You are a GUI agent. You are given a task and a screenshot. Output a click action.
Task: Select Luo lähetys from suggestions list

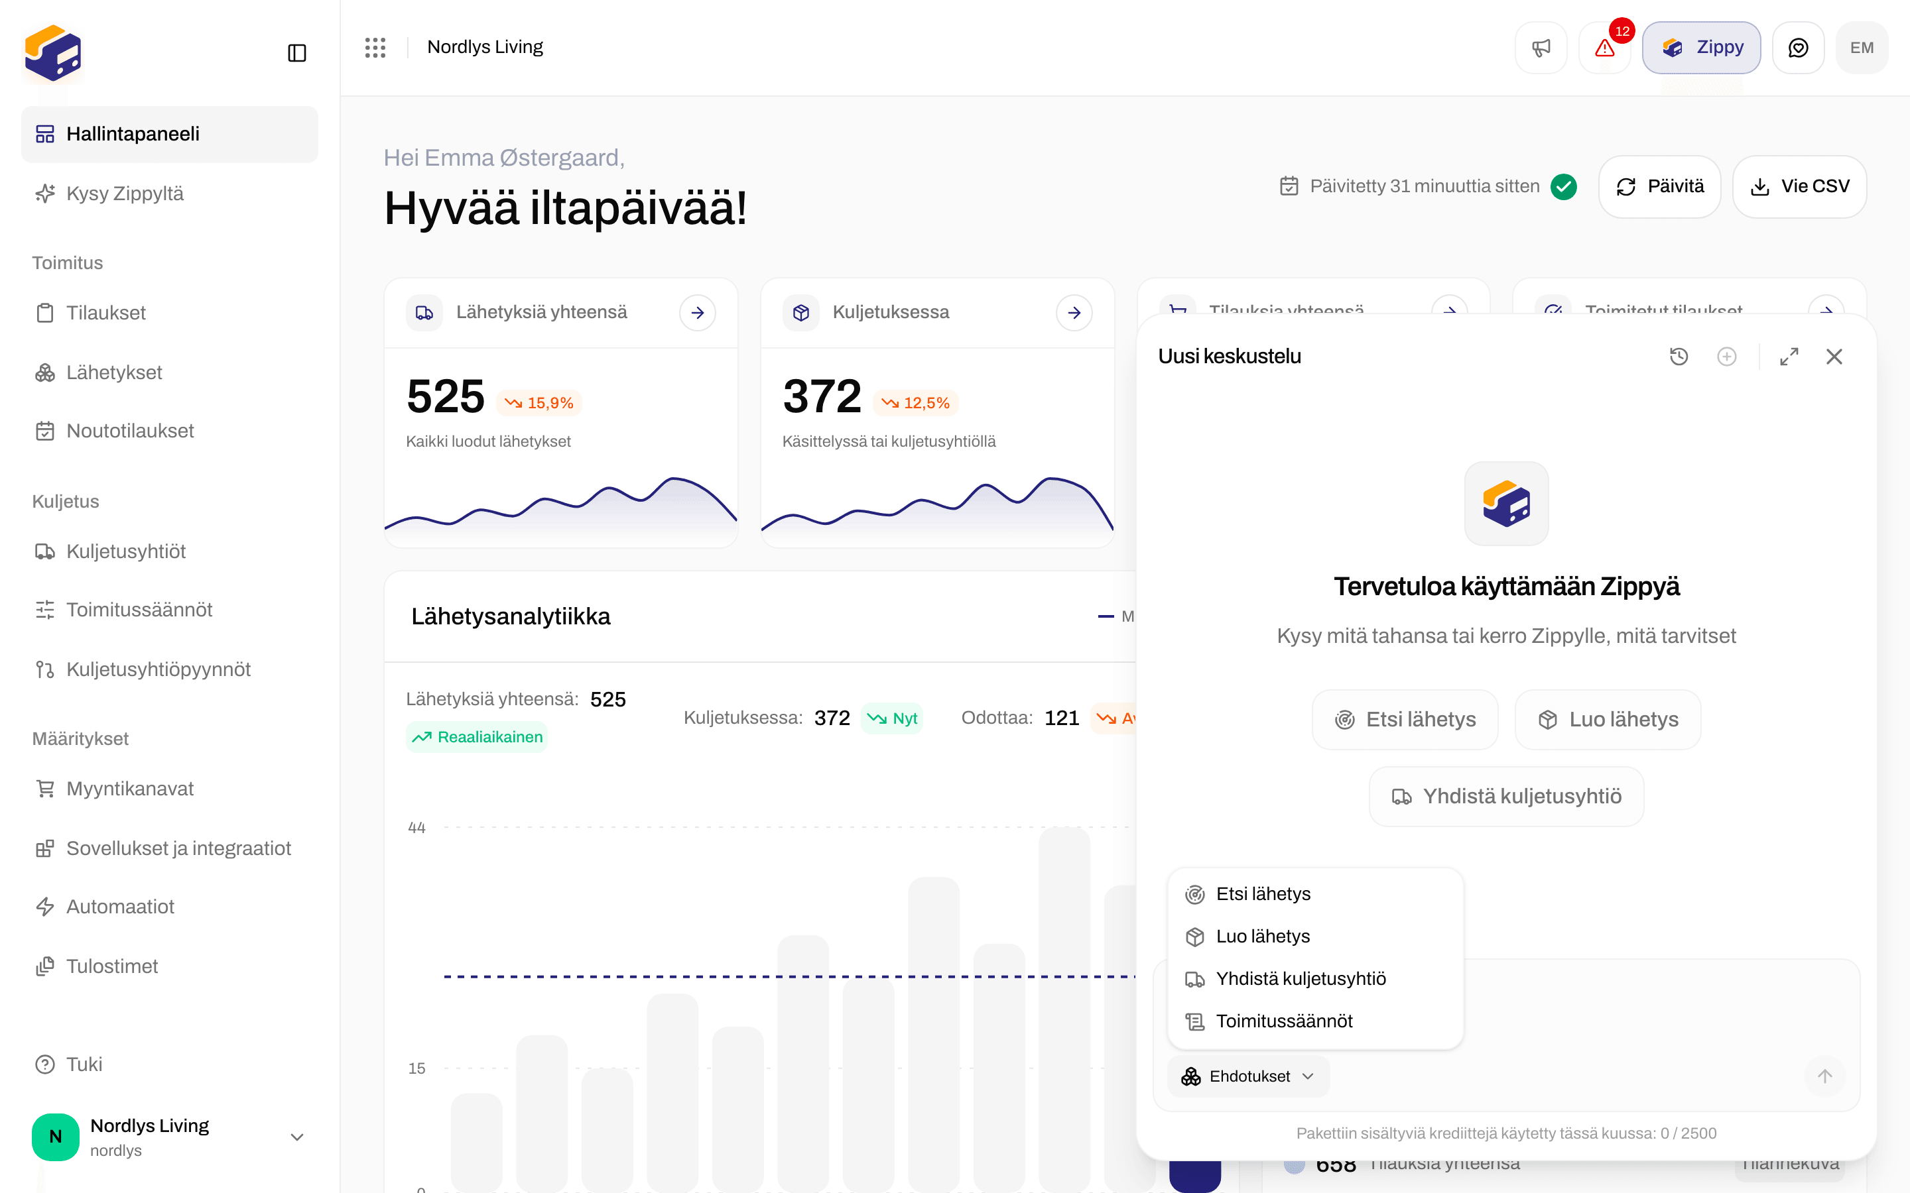coord(1315,937)
